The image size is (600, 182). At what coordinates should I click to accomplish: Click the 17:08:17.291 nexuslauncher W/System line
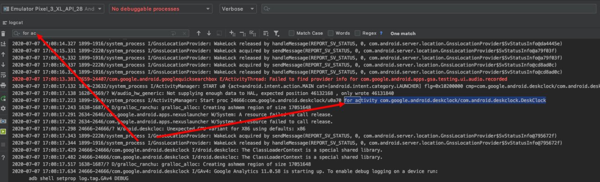coord(172,115)
